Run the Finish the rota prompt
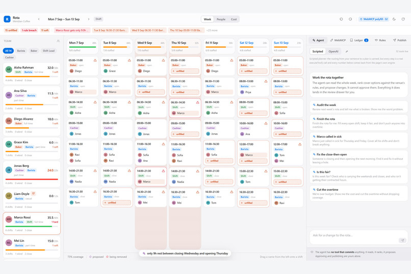 point(358,122)
